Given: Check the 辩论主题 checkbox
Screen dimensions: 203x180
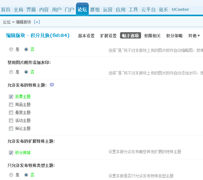Looking at the screenshot, I should coord(11,129).
